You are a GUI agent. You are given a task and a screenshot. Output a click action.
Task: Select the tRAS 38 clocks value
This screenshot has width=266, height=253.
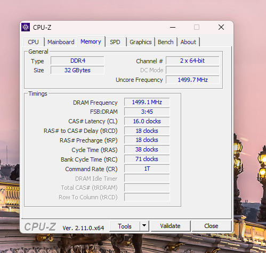[x=147, y=149]
